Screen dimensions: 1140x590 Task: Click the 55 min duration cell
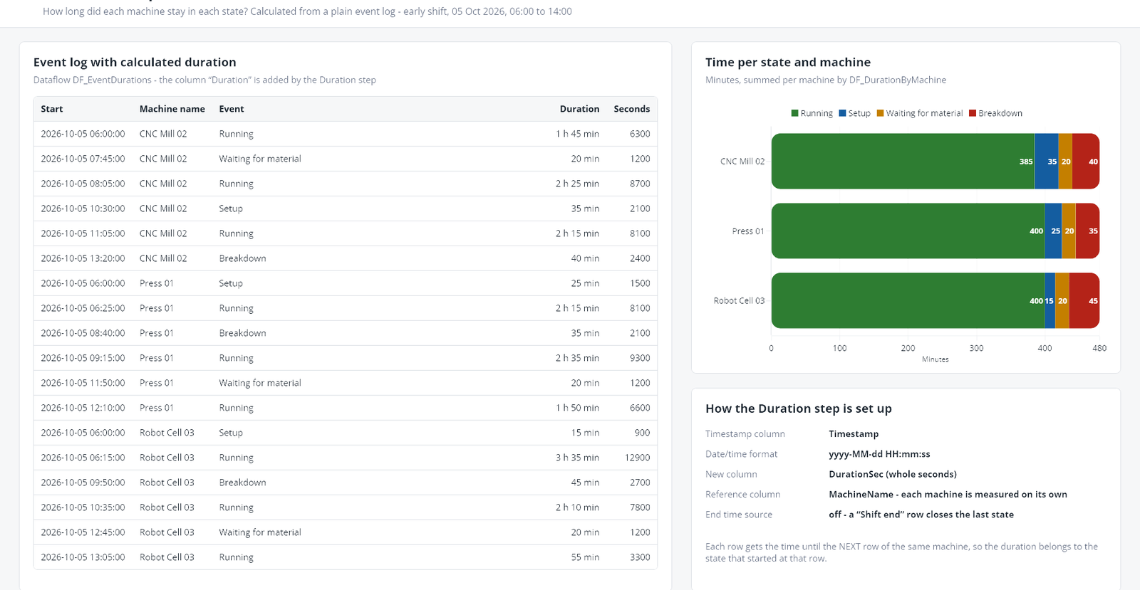pyautogui.click(x=585, y=557)
